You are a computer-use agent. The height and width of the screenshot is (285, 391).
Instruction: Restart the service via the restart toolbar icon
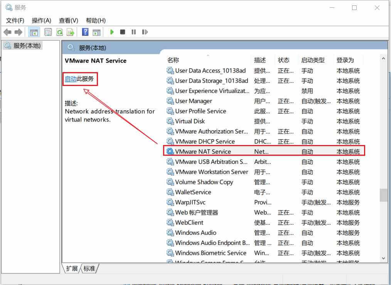[x=145, y=32]
